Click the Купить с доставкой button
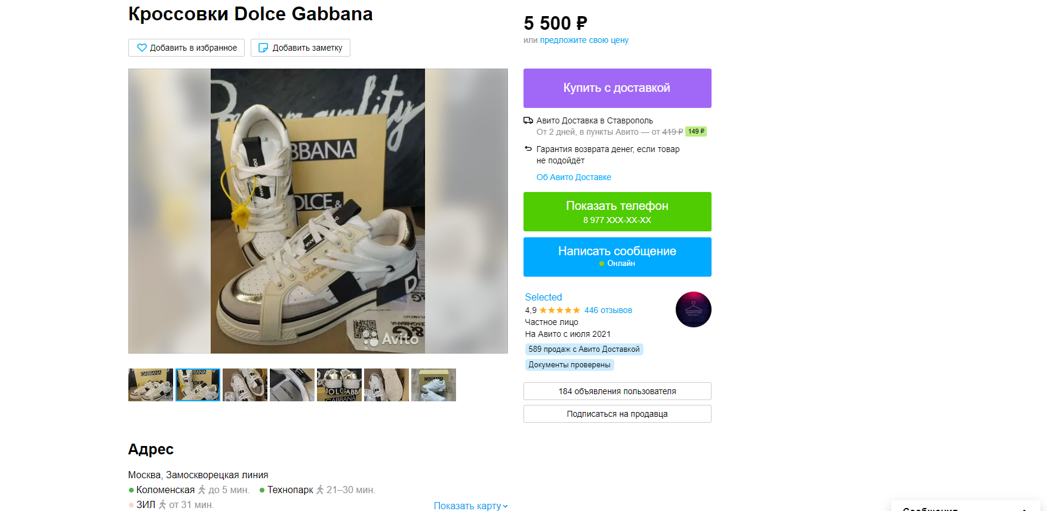 point(617,88)
